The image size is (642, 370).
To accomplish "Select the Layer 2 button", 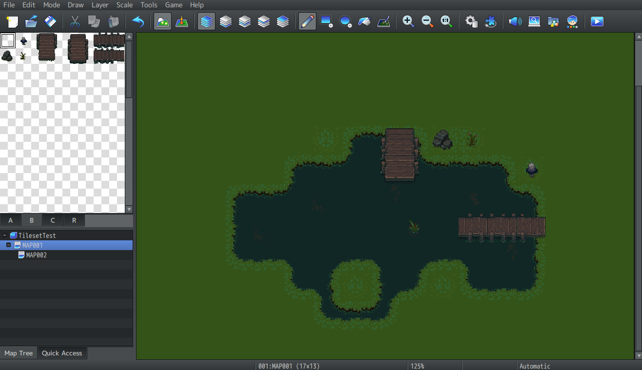I will pos(245,21).
